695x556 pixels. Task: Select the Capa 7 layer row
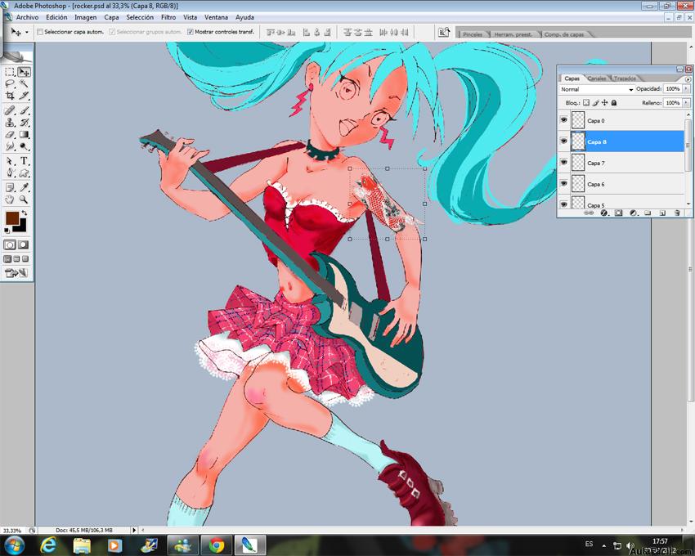pos(621,163)
